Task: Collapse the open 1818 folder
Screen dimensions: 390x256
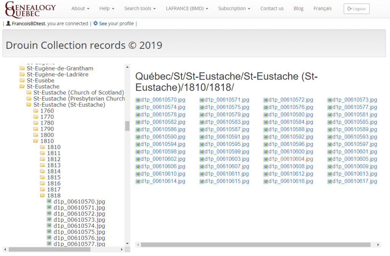Action: click(43, 195)
